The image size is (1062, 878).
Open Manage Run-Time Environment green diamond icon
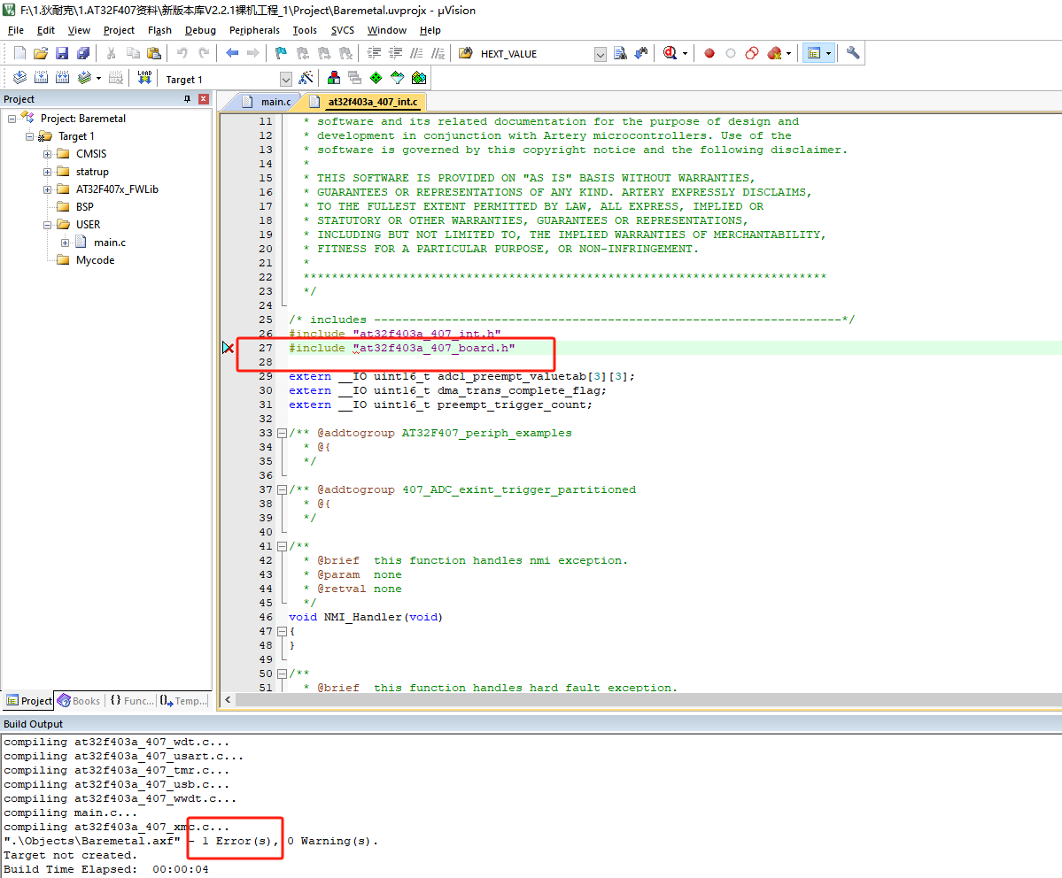376,79
